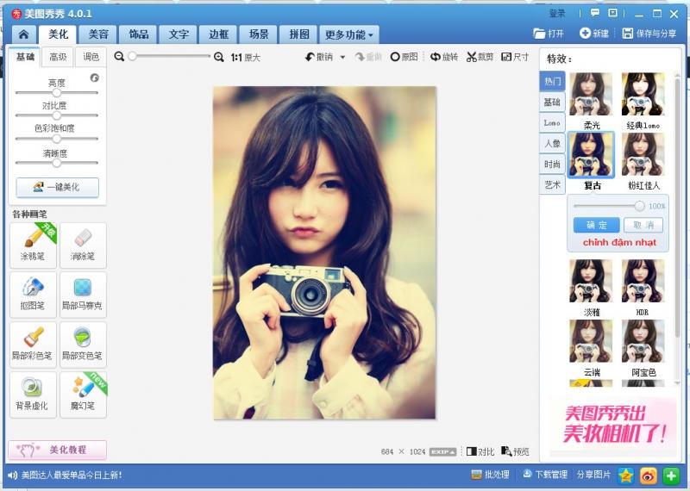Open the 背景虚化 background blur tool
This screenshot has width=690, height=491.
coord(33,394)
